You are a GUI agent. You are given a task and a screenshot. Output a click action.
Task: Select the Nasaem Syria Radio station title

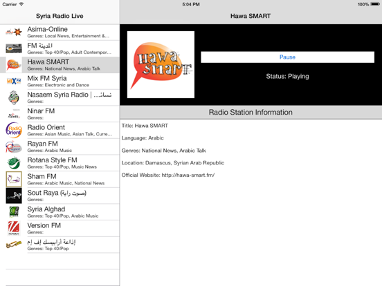pyautogui.click(x=69, y=95)
